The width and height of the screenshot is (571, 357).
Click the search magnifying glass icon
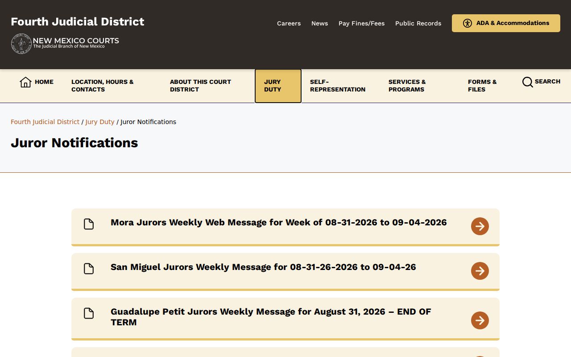(528, 82)
